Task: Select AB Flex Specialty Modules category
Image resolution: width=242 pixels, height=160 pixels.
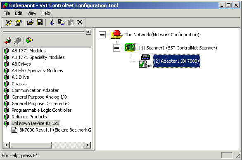Action: click(x=37, y=71)
